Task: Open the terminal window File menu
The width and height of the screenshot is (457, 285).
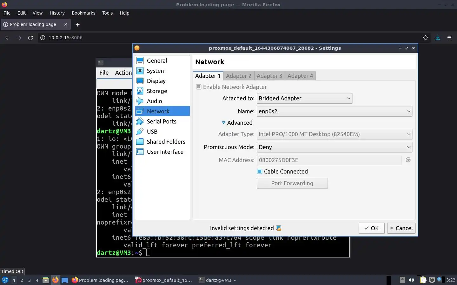Action: (x=104, y=73)
